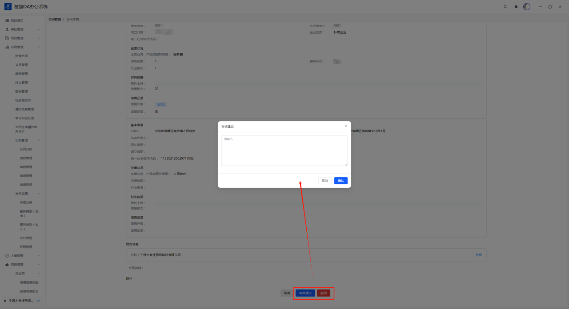Click the 项目管理 folder icon
The height and width of the screenshot is (309, 569).
pos(7,38)
